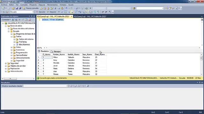Open the Escuela database selector combo box

22,12
